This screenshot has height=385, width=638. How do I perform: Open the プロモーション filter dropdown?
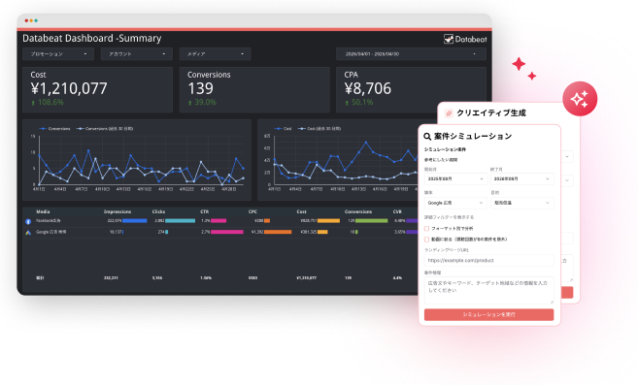[x=58, y=54]
